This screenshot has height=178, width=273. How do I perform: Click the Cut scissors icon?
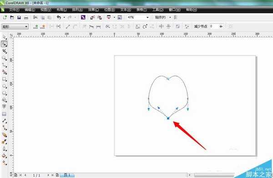(35, 17)
